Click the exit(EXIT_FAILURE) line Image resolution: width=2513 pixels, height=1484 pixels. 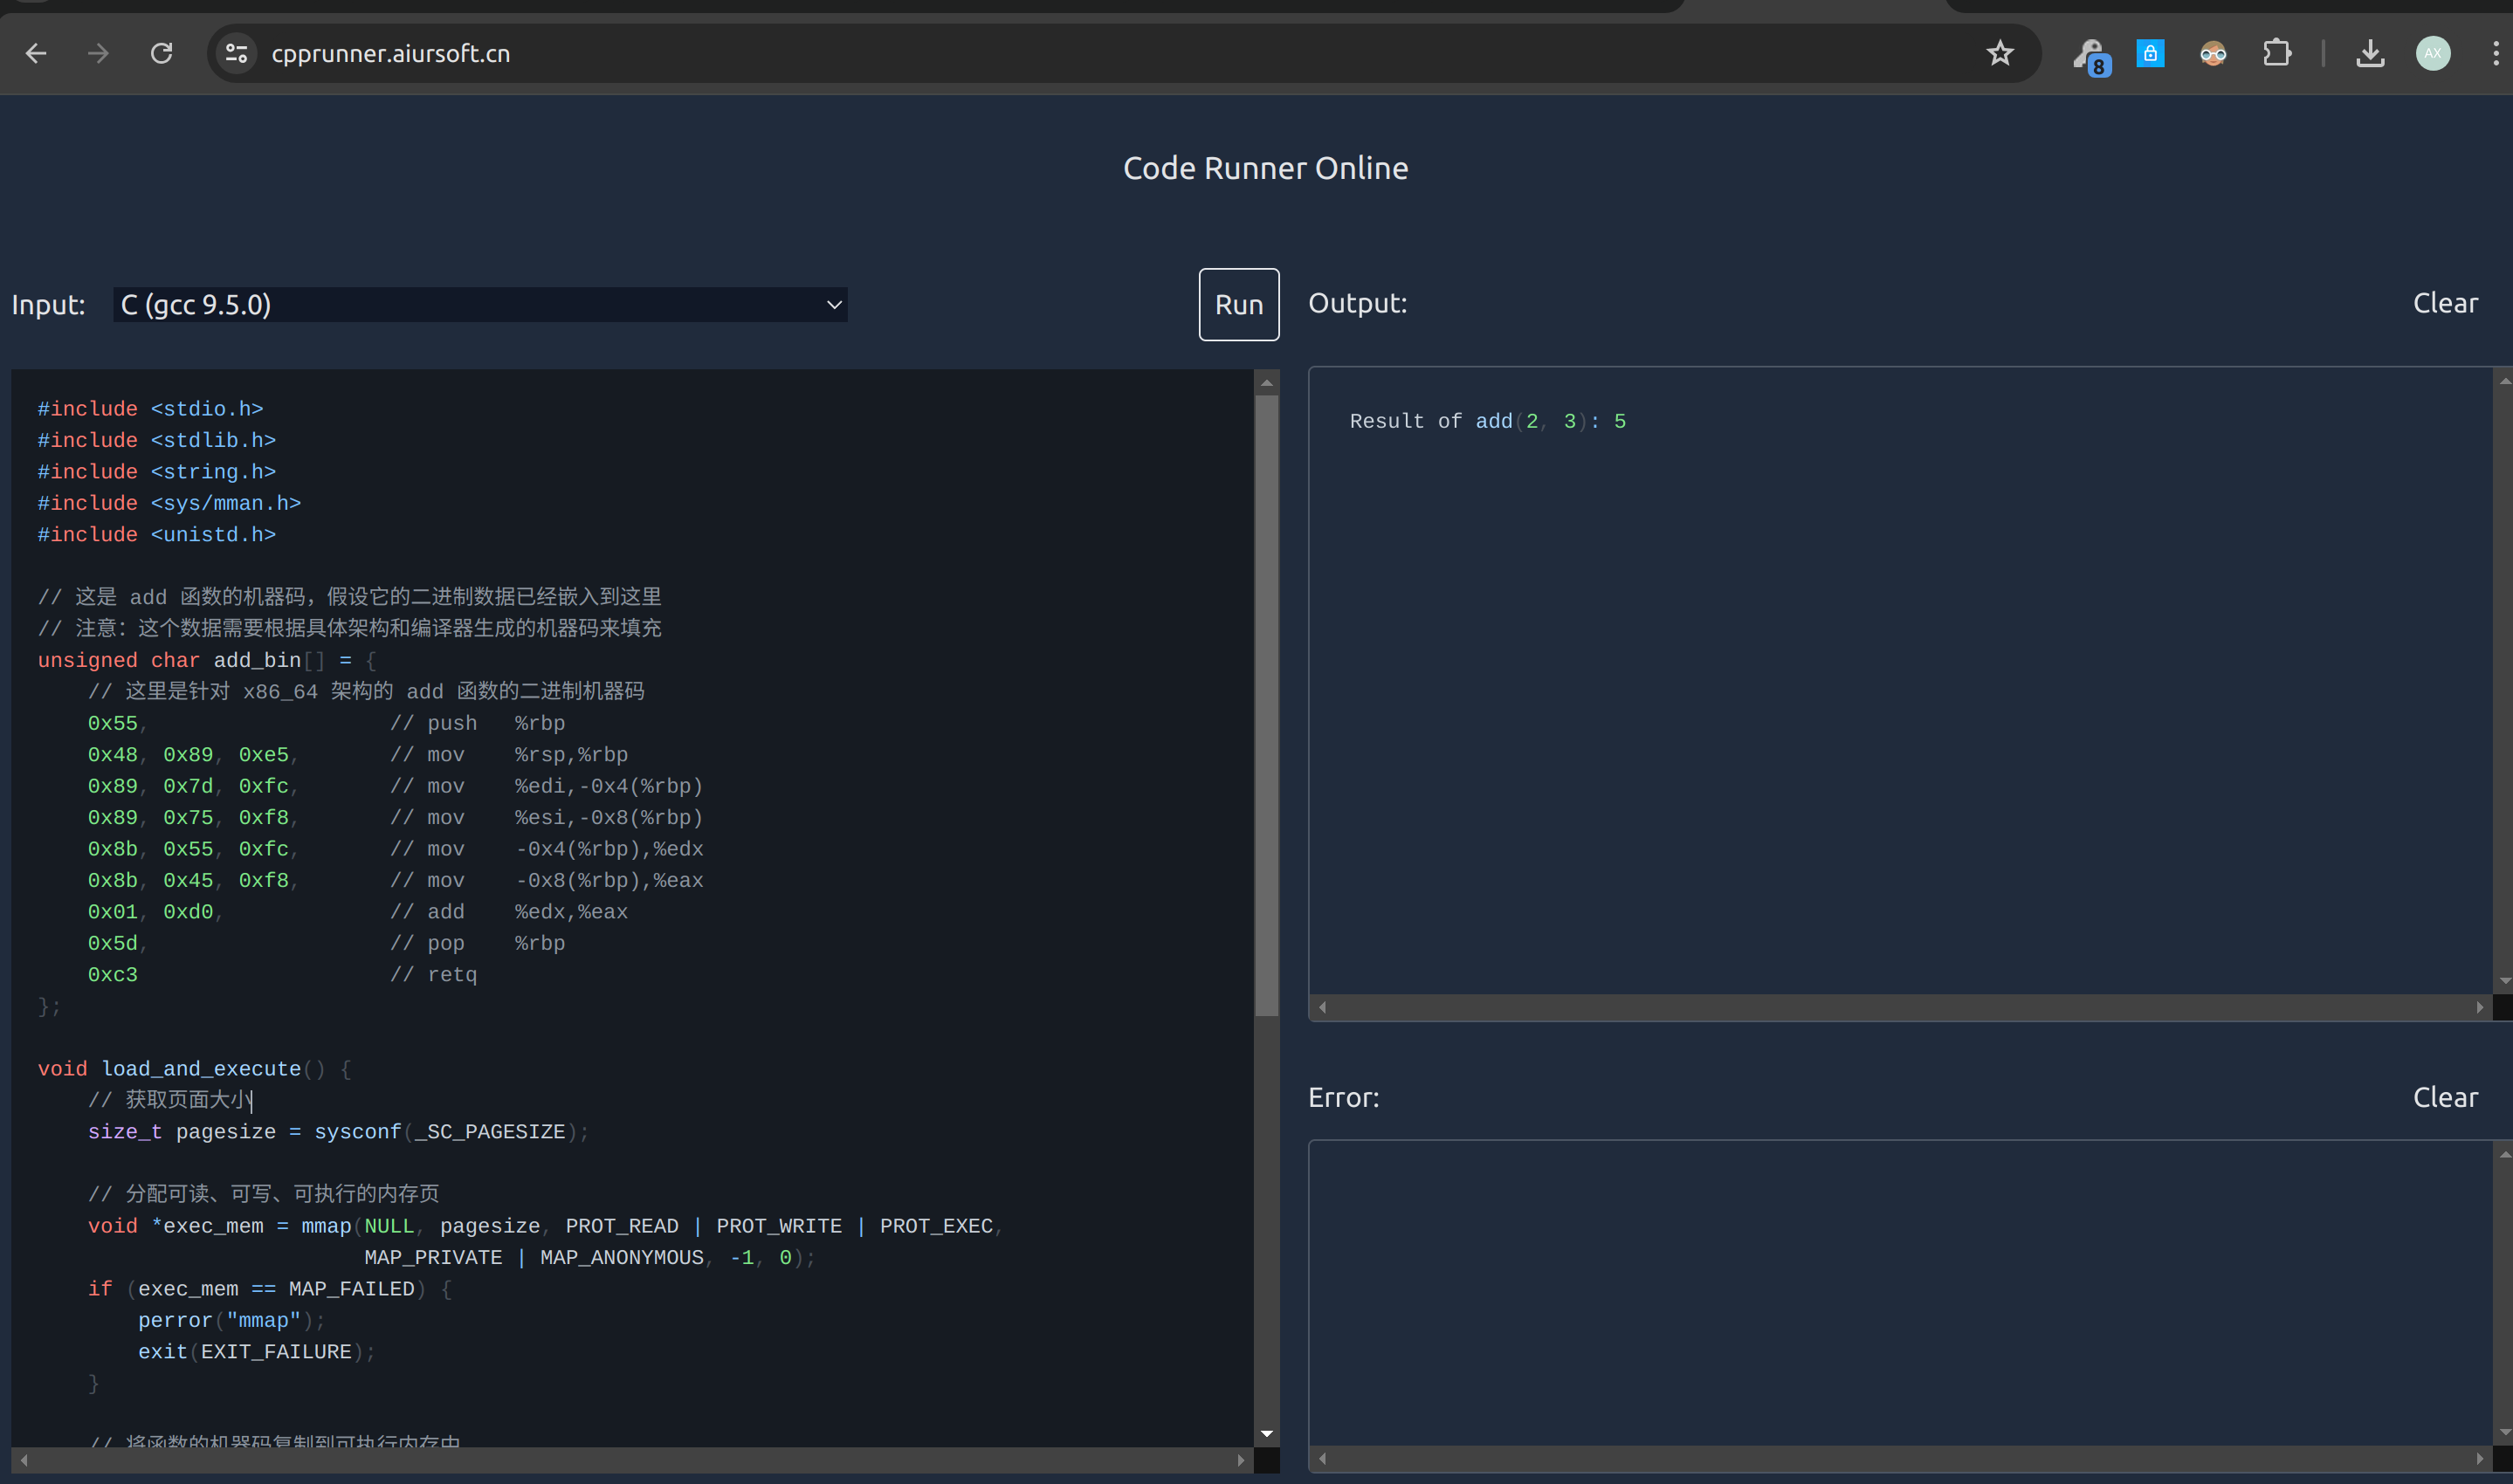[x=256, y=1352]
